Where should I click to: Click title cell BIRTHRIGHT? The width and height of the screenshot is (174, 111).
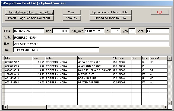point(95,74)
